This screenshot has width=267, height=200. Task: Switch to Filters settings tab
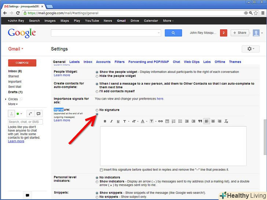120,62
